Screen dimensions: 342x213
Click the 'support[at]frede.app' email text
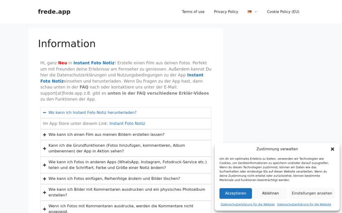pyautogui.click(x=61, y=93)
